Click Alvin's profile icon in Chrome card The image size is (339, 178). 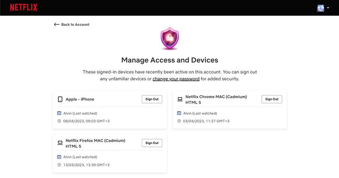pyautogui.click(x=179, y=113)
